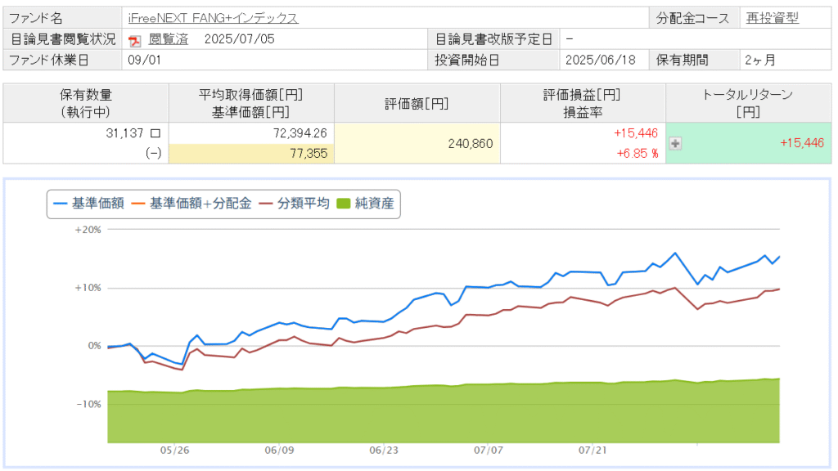Click the 平均取得価額[円] column header
Viewport: 838px width, 471px height.
point(252,104)
